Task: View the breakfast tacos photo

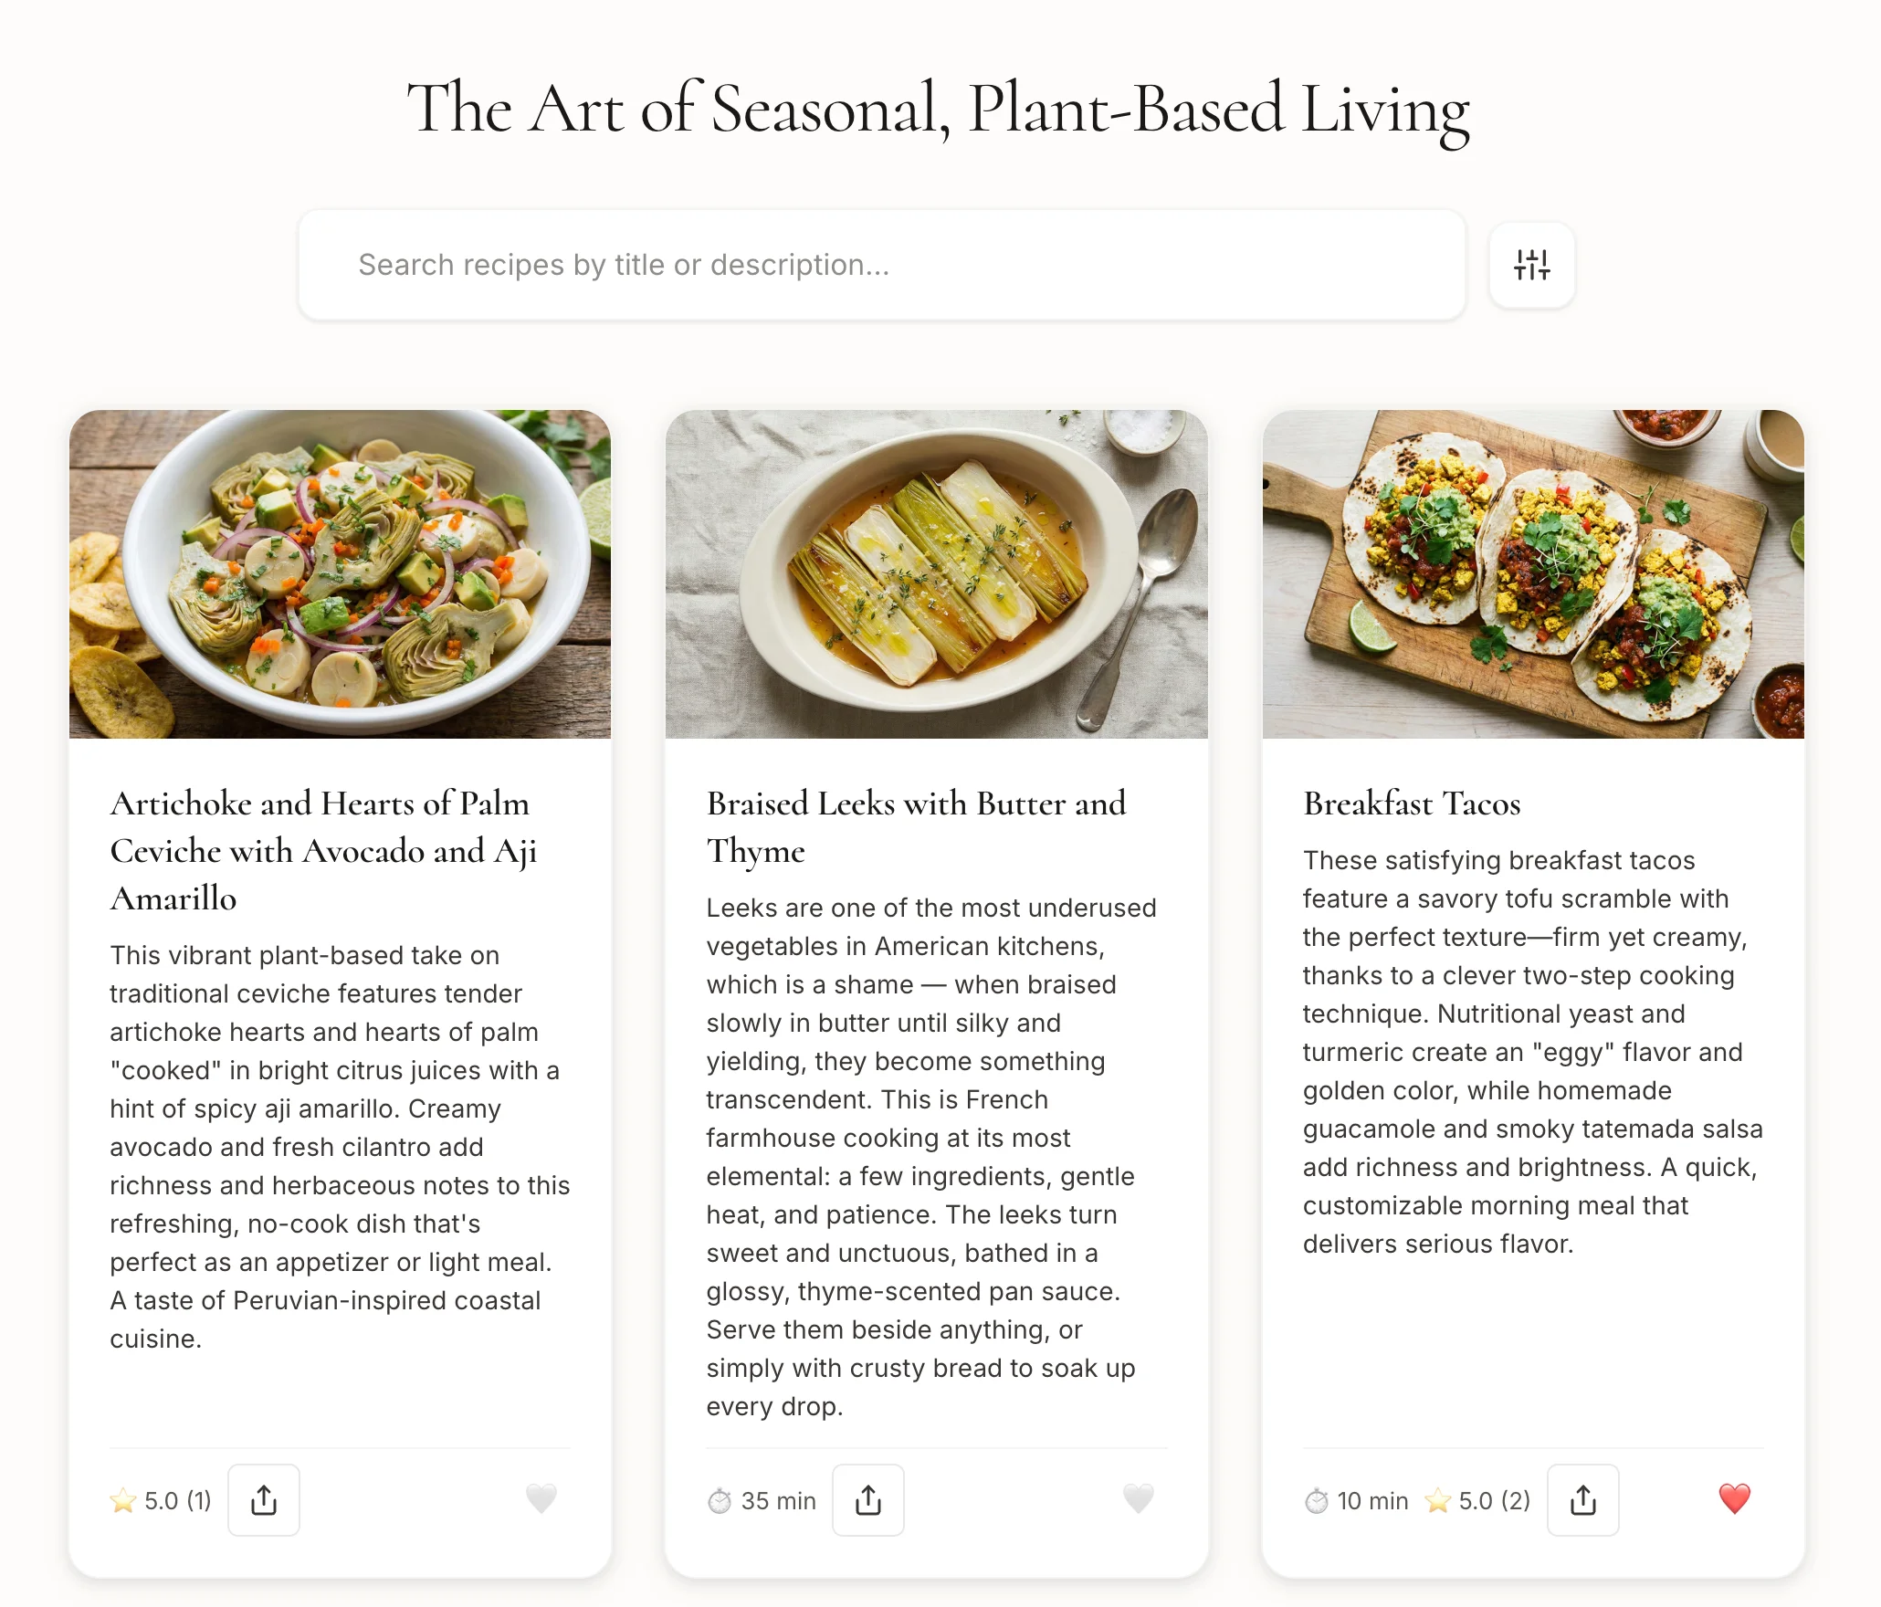Action: [1532, 573]
